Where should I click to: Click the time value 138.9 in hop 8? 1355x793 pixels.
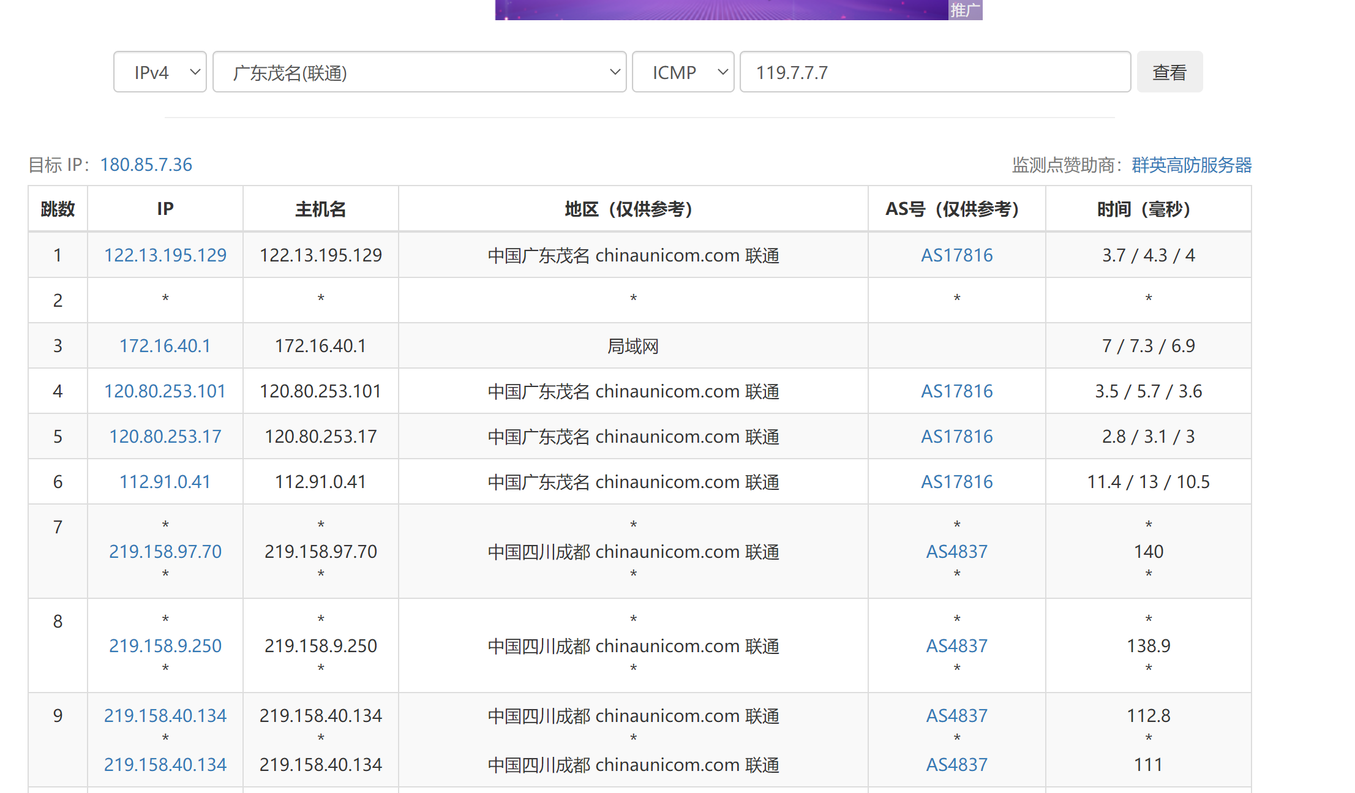tap(1149, 645)
